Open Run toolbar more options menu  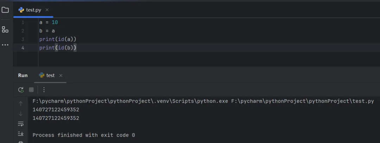(x=44, y=90)
